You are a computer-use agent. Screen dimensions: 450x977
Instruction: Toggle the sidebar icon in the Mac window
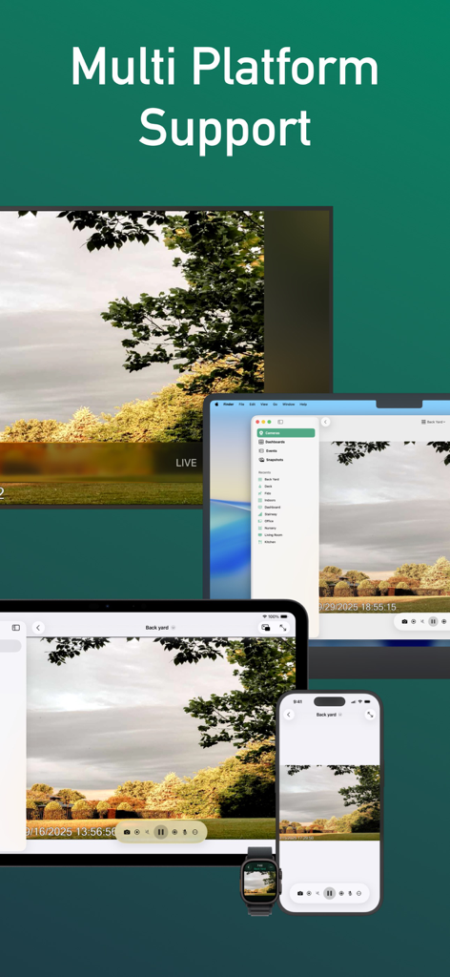coord(280,422)
